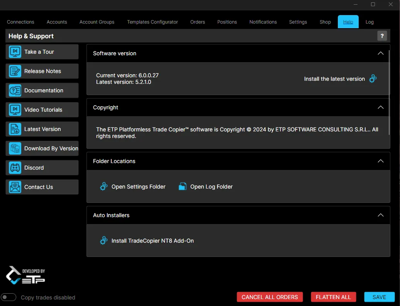Click the 'Latest version: 5.2.1.0' text

[x=124, y=82]
